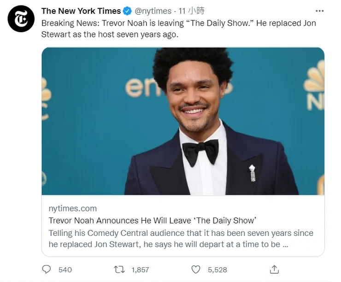Click the share upload icon

pyautogui.click(x=274, y=269)
